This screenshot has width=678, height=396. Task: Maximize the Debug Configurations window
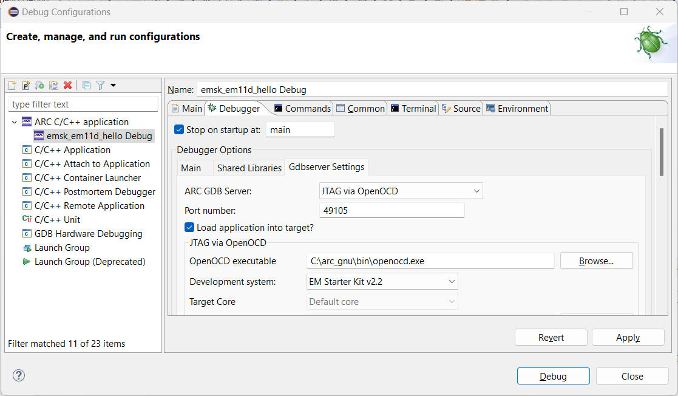623,12
